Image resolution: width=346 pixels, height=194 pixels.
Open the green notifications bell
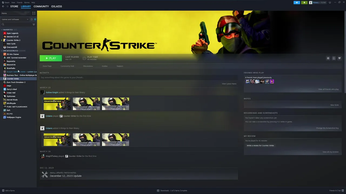click(x=304, y=2)
